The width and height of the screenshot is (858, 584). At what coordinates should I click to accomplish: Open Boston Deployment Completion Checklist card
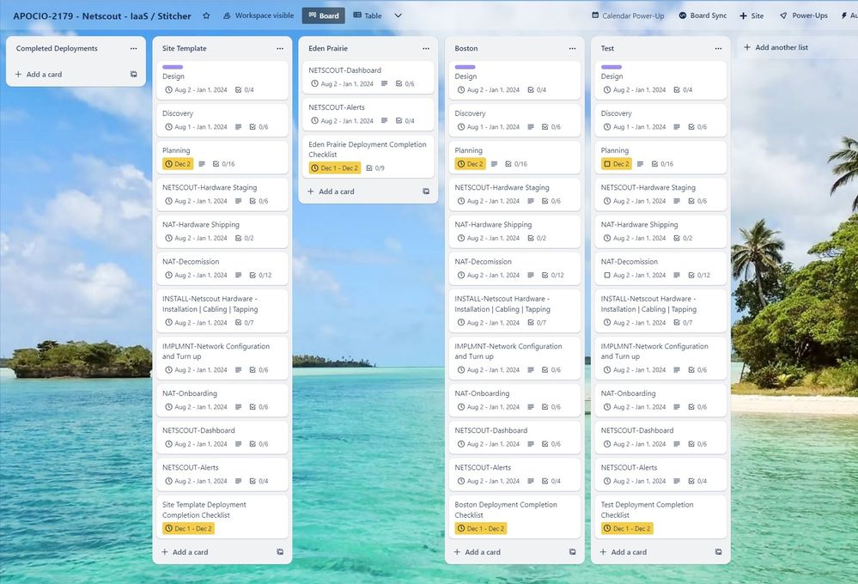(514, 516)
